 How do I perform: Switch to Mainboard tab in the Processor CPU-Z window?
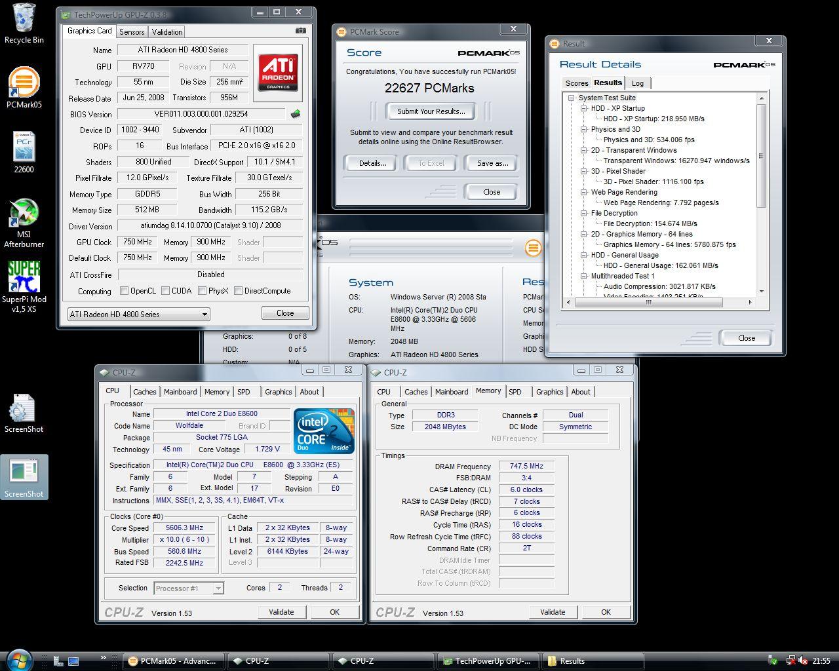point(180,392)
